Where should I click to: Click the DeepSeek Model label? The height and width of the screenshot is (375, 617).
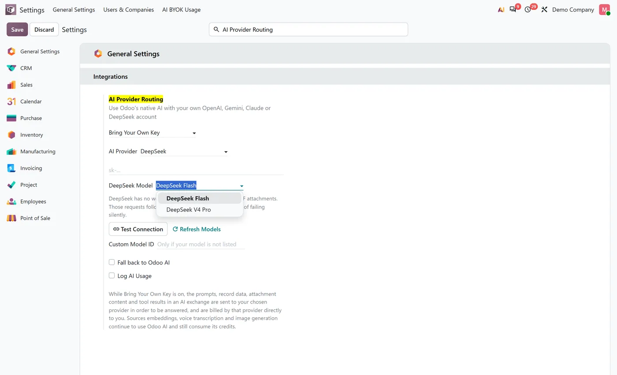coord(130,186)
